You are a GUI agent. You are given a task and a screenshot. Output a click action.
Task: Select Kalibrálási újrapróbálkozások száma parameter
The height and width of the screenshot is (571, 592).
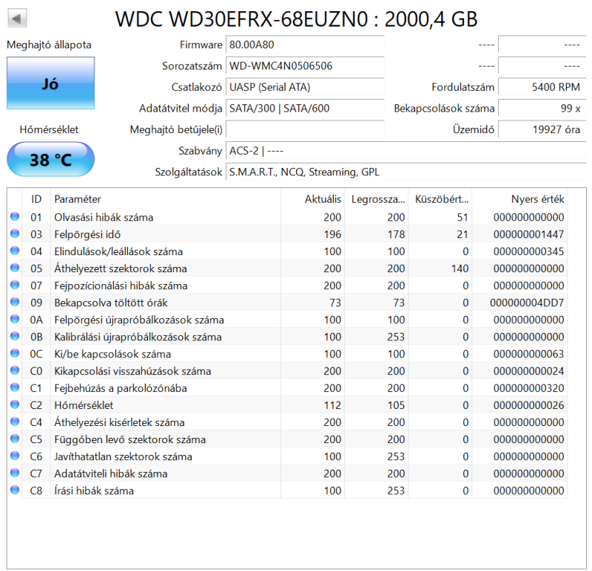tap(138, 337)
